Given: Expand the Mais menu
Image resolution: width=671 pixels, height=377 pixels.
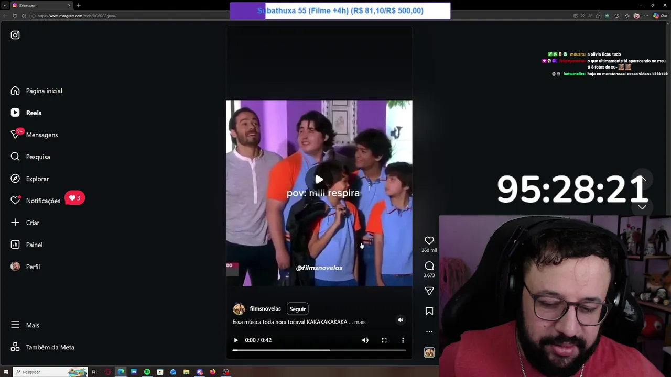Looking at the screenshot, I should tap(25, 325).
